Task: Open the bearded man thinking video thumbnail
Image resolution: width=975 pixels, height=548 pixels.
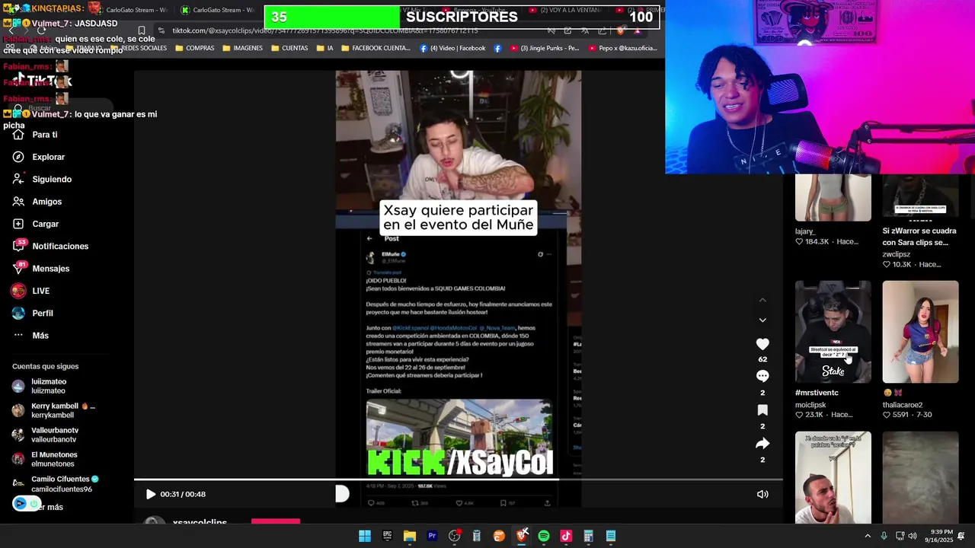Action: (x=833, y=477)
